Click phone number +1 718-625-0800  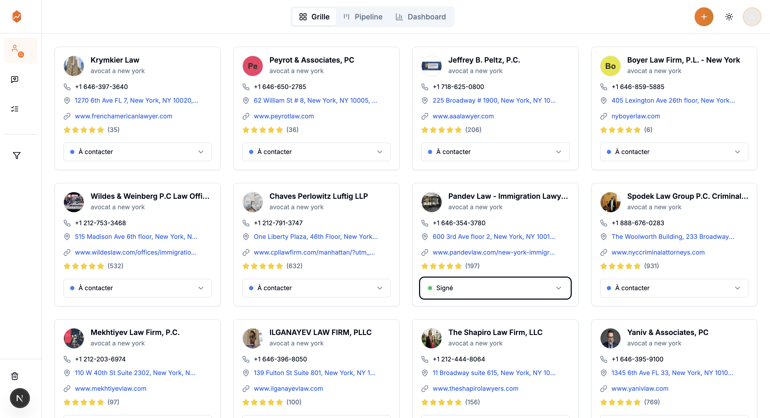[x=458, y=87]
